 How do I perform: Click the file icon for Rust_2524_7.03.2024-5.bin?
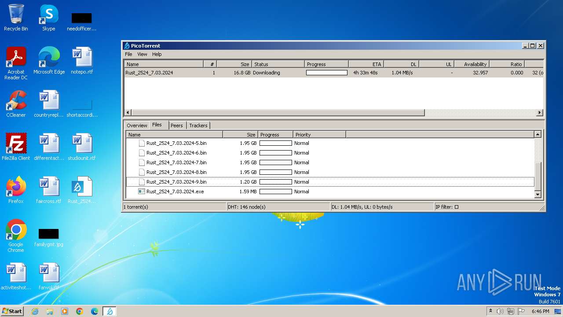tap(142, 143)
